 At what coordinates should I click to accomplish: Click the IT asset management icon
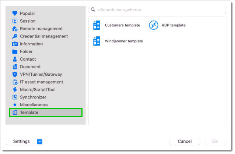point(15,82)
